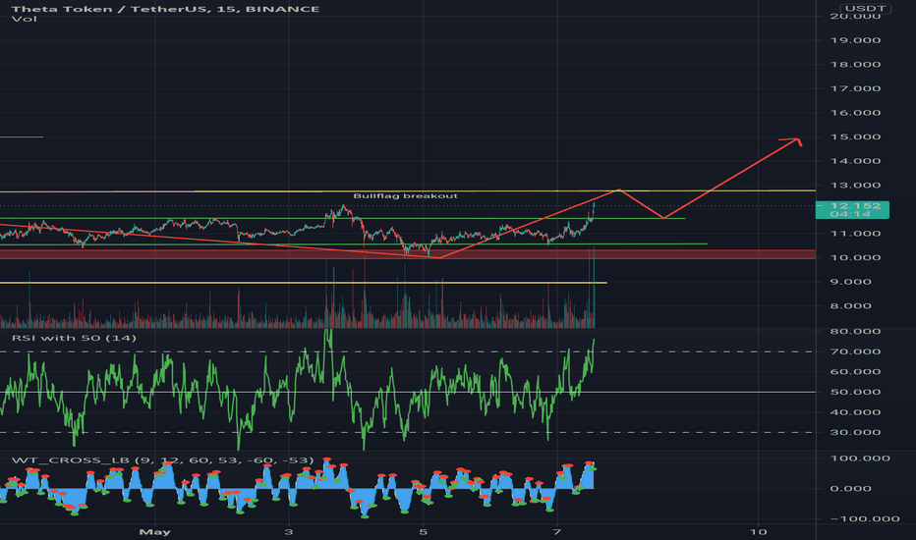Click the current price label 12.152
916x540 pixels.
click(855, 205)
